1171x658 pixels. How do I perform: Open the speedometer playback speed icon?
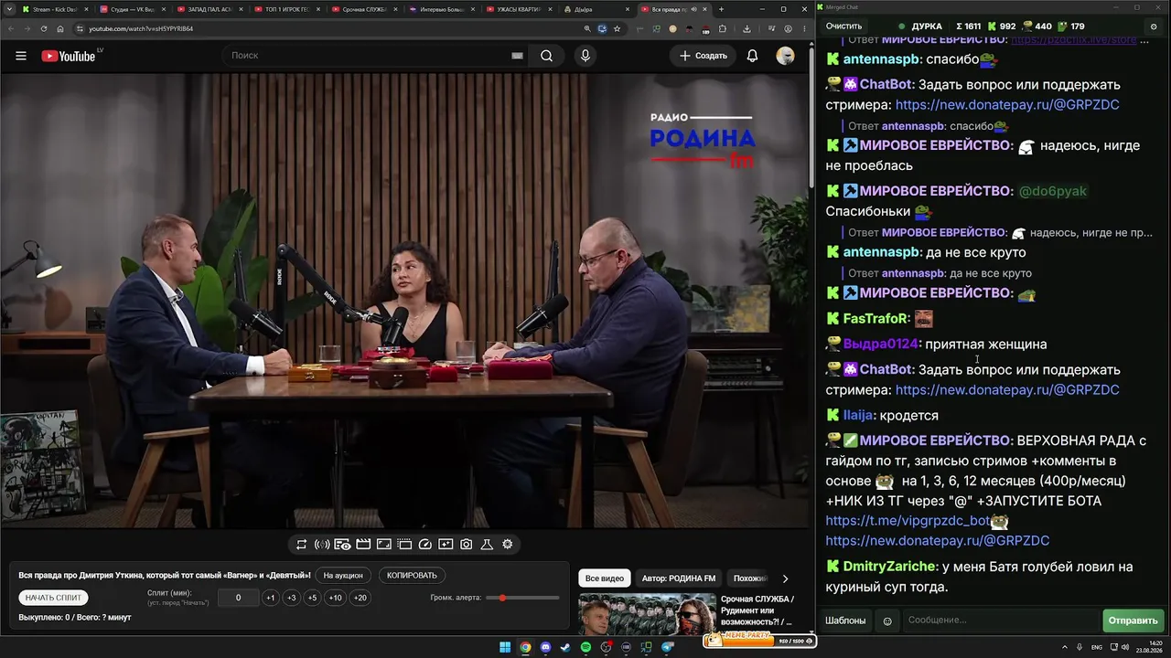[x=424, y=545]
